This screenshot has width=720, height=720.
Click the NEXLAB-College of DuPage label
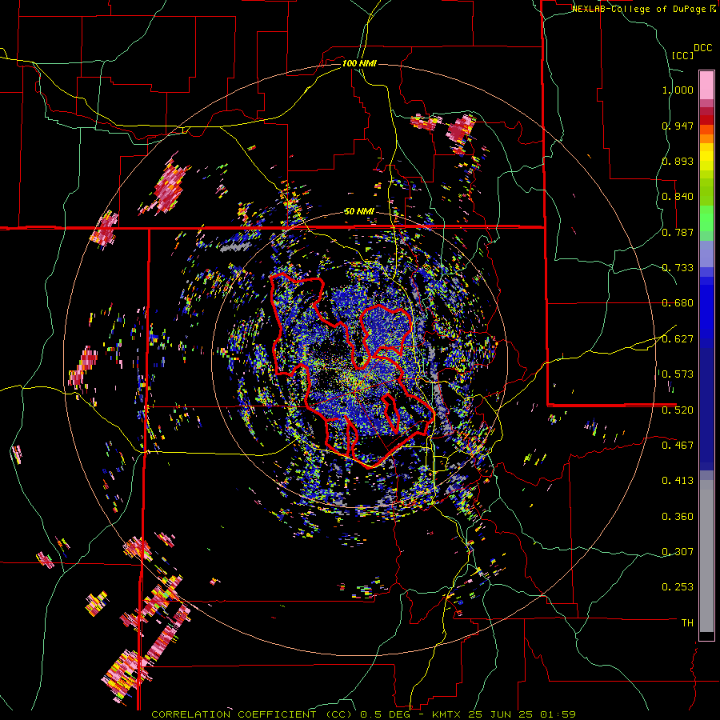coord(643,9)
